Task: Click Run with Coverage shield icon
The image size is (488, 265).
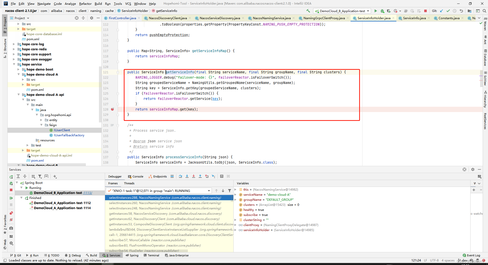Action: (389, 11)
